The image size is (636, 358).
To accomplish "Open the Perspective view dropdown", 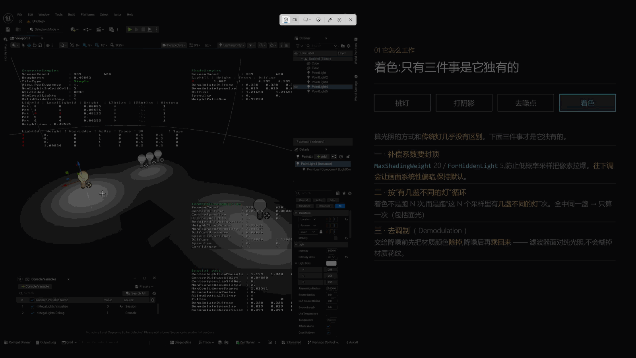I will point(174,45).
